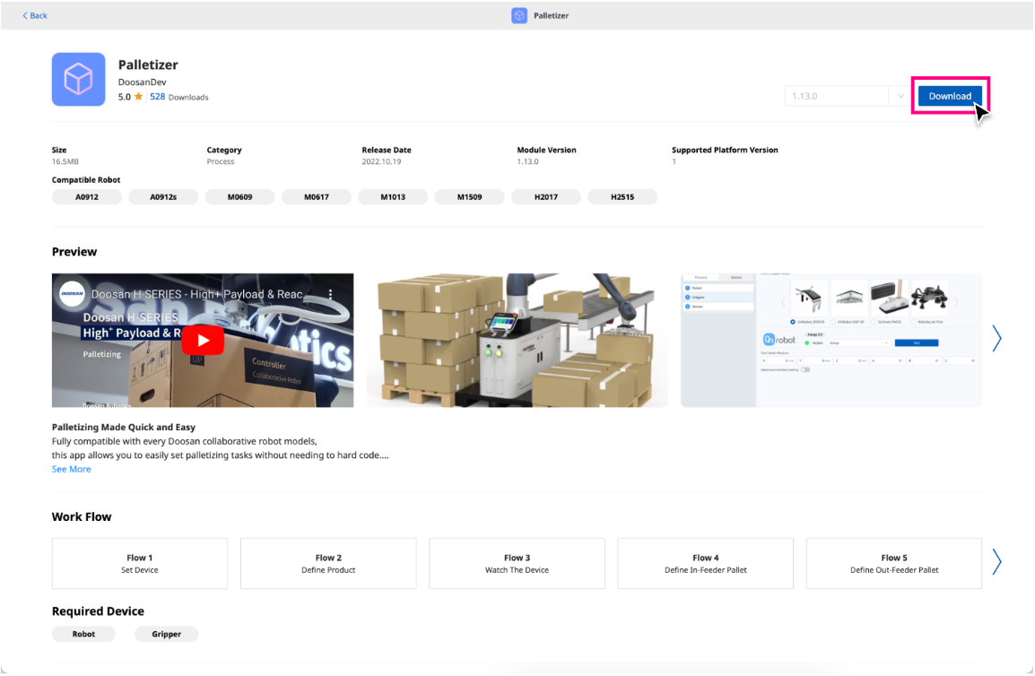Expand description with See More
The image size is (1035, 676).
[x=71, y=469]
